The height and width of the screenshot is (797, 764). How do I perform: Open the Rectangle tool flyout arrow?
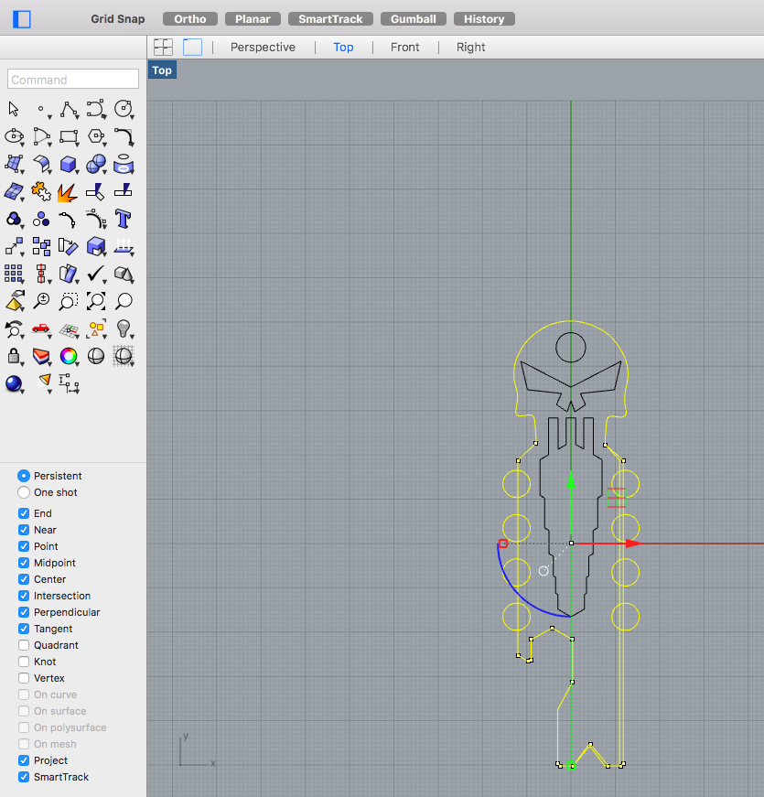click(x=77, y=145)
